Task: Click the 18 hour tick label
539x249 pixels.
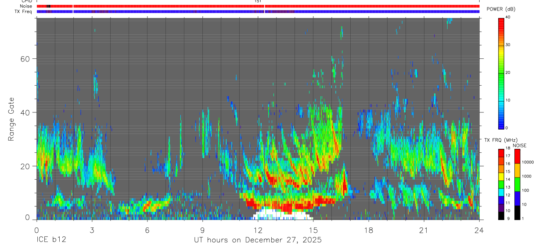Action: click(x=369, y=230)
